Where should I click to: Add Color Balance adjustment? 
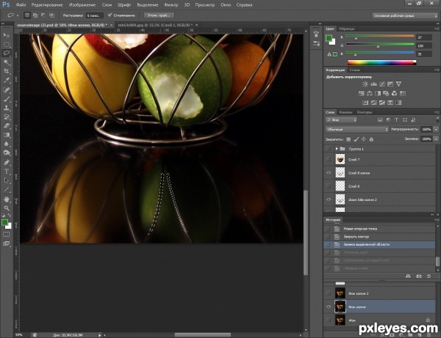pyautogui.click(x=370, y=93)
